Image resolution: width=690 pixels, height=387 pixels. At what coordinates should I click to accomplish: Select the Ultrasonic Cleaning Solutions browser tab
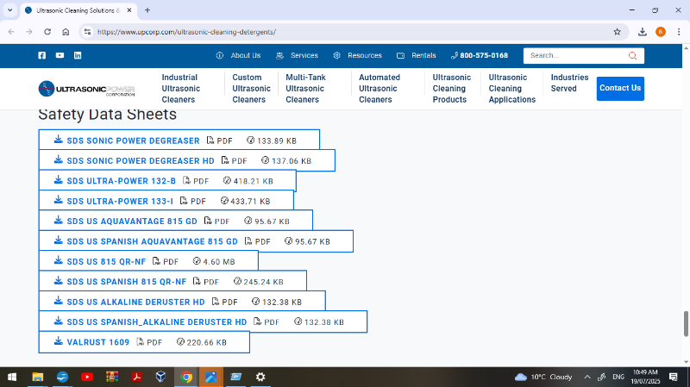pos(78,10)
